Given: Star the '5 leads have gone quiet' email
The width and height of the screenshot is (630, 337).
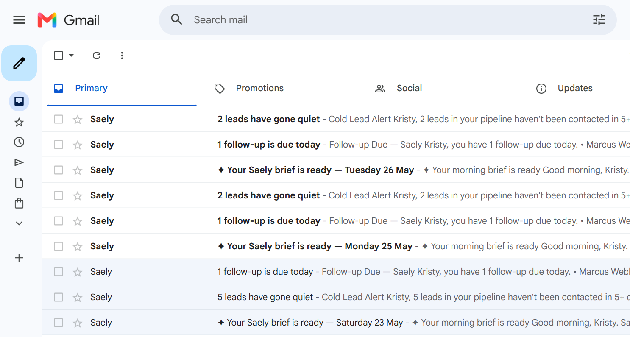Looking at the screenshot, I should click(78, 297).
